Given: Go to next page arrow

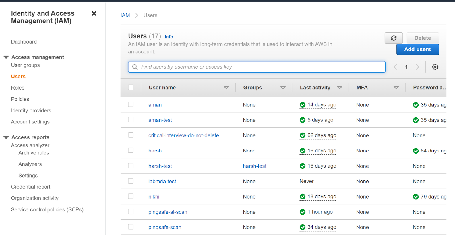Looking at the screenshot, I should coord(417,67).
